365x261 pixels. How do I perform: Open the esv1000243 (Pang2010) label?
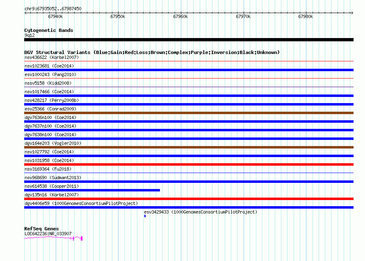tap(50, 74)
